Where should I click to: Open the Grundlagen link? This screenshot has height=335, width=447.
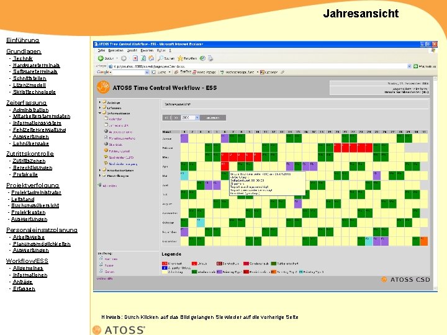tap(24, 51)
